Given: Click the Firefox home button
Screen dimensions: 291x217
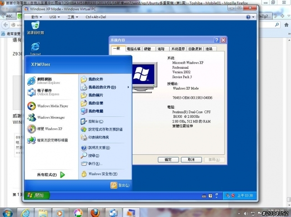Looking at the screenshot, I should point(286,25).
